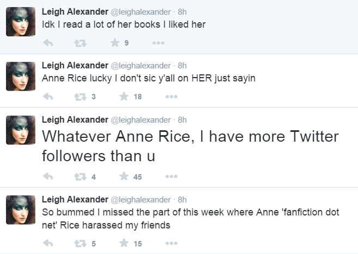
Task: Open the avatar on the 'Twitter followers' tweet
Action: click(21, 131)
